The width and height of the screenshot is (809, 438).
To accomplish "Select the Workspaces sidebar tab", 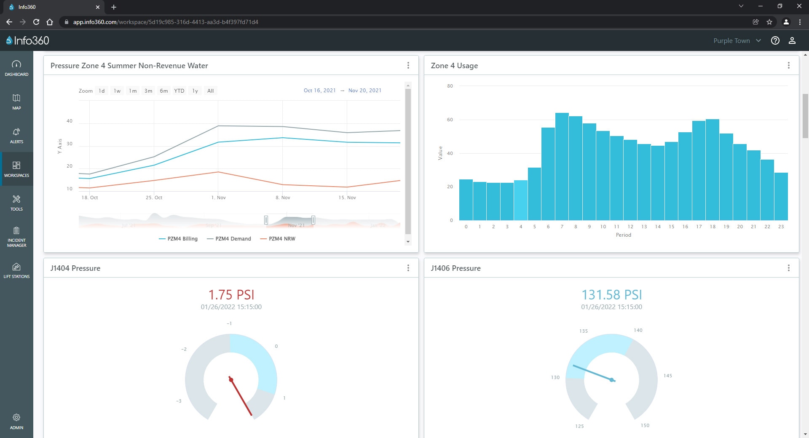I will 16,169.
